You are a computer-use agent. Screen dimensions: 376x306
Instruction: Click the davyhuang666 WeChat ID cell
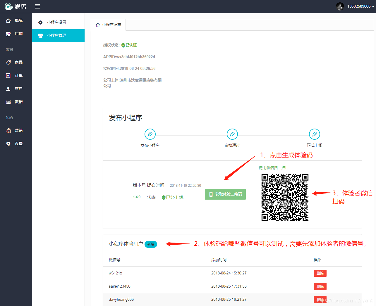tap(121, 300)
